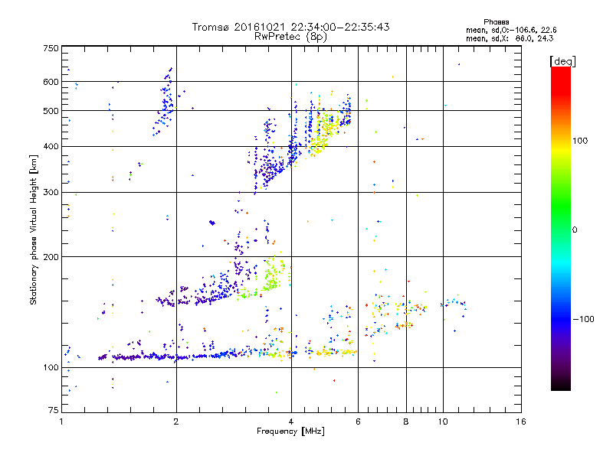The height and width of the screenshot is (459, 613).
Task: Click the x-axis tick label "6"
Action: [x=358, y=422]
